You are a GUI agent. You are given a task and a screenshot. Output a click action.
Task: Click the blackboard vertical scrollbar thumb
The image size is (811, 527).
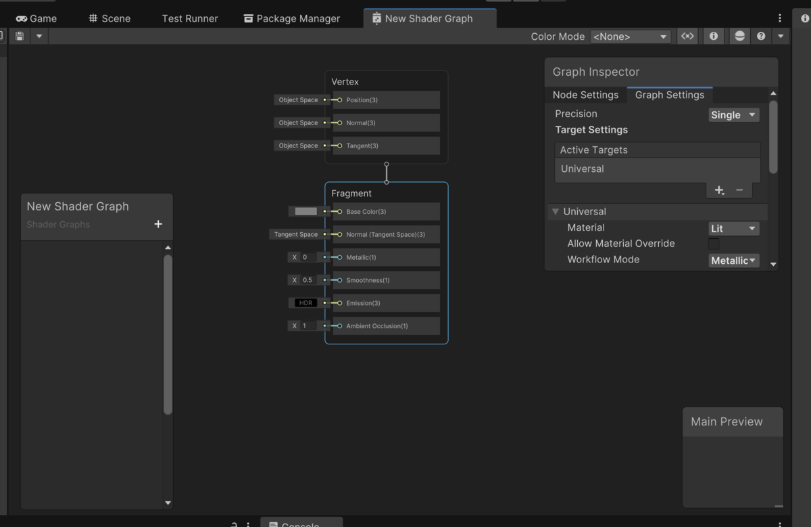point(168,334)
